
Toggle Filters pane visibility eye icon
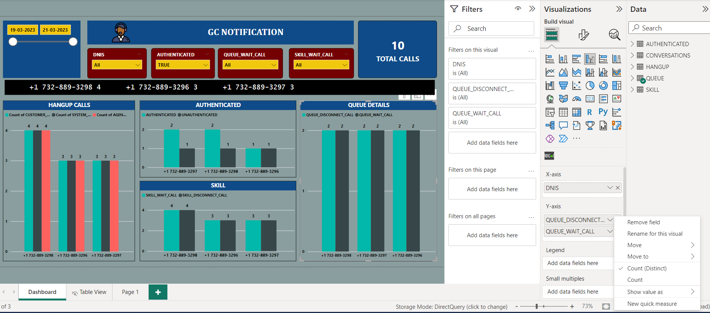pos(518,9)
